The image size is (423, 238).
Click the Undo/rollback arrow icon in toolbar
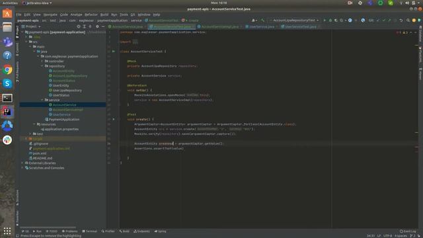401,20
